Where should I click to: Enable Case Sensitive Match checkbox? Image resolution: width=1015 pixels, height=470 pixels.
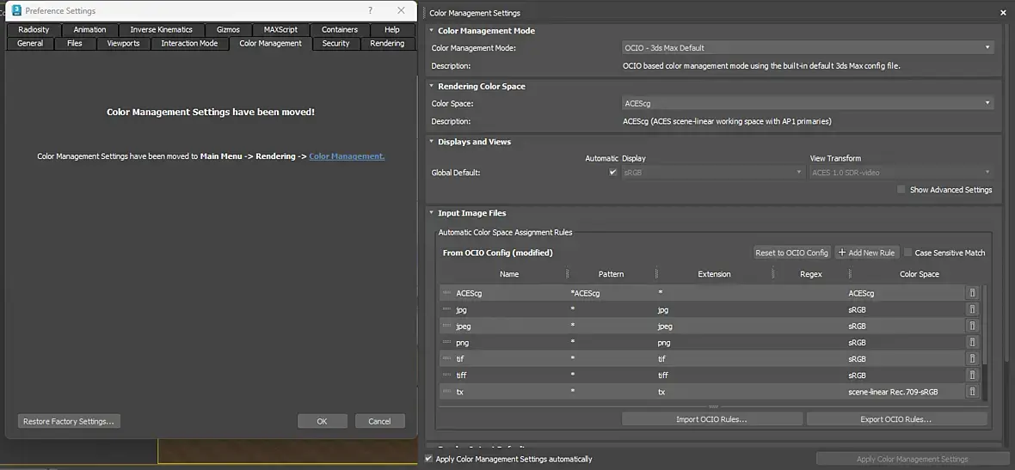[908, 253]
